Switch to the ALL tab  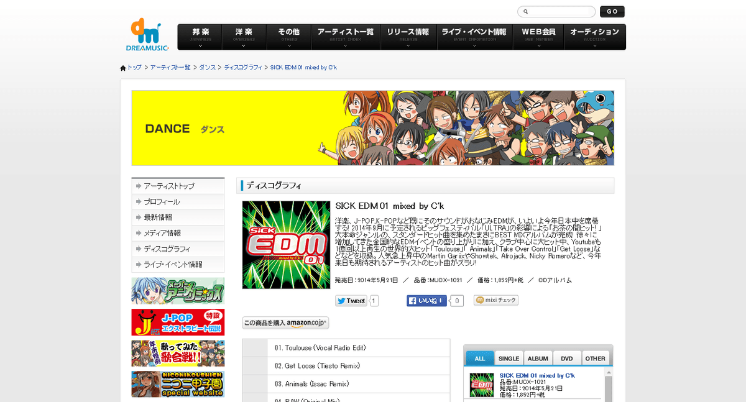480,359
